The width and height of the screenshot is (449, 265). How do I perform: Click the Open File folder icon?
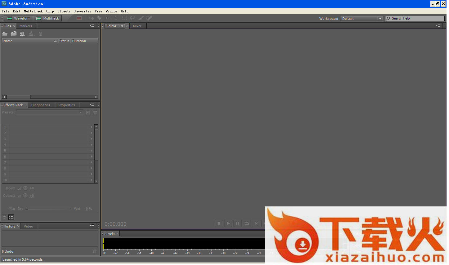(x=5, y=34)
